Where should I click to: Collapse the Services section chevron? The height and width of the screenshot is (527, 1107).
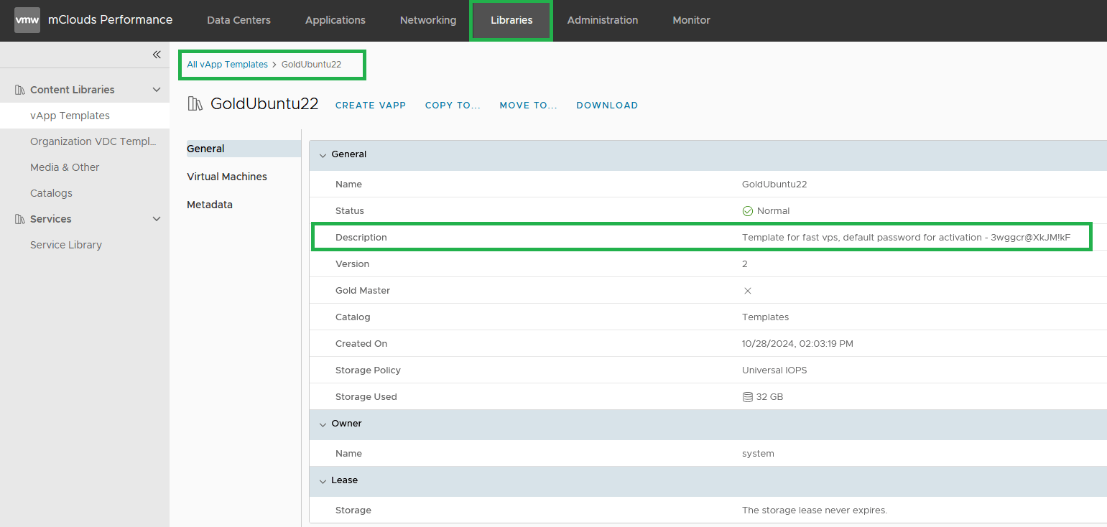click(x=157, y=219)
